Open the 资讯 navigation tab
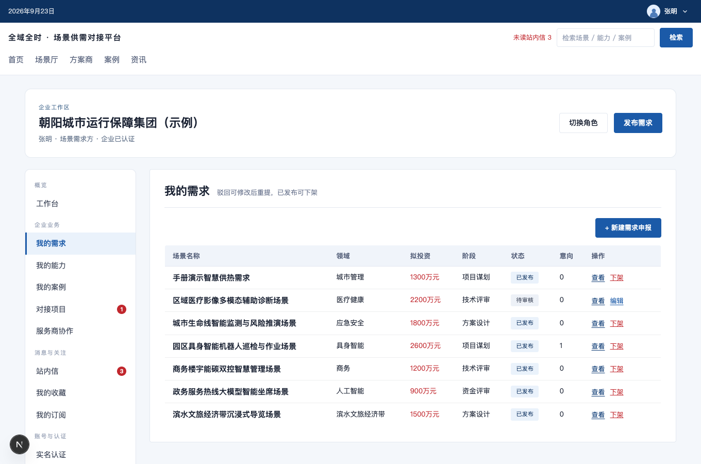701x464 pixels. (x=139, y=60)
